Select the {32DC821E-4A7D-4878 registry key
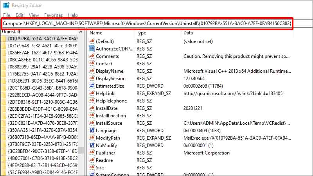 pyautogui.click(x=43, y=123)
